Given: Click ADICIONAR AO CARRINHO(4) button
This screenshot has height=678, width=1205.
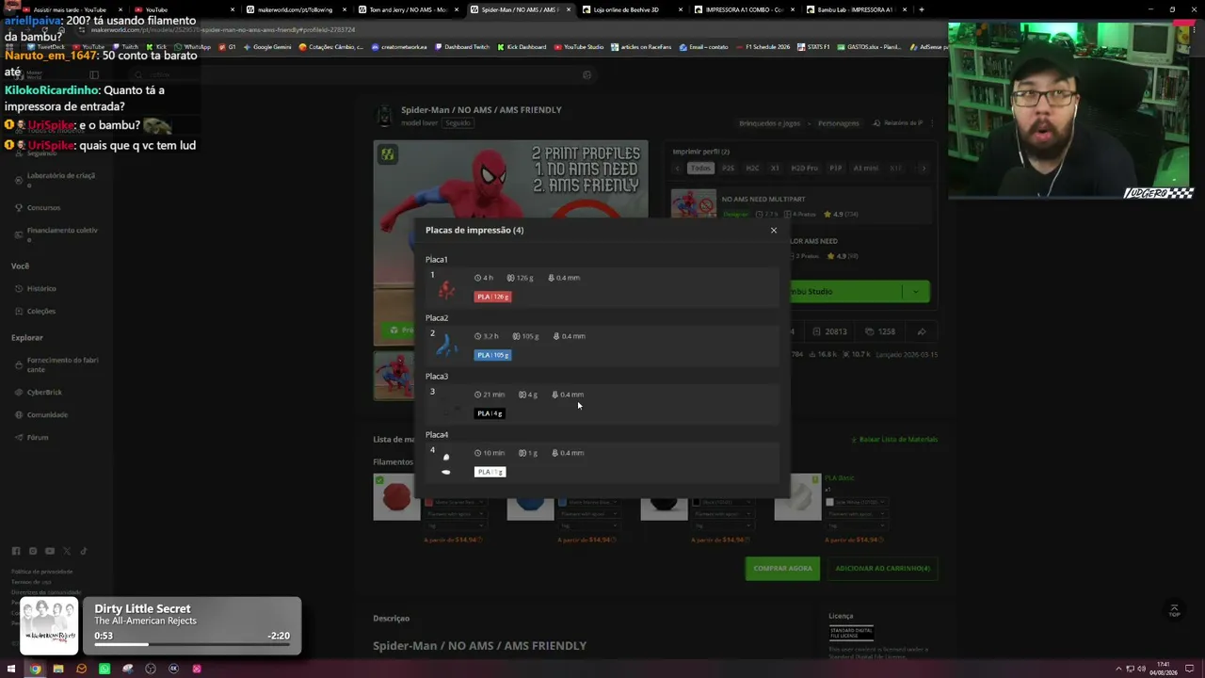Looking at the screenshot, I should click(x=882, y=569).
